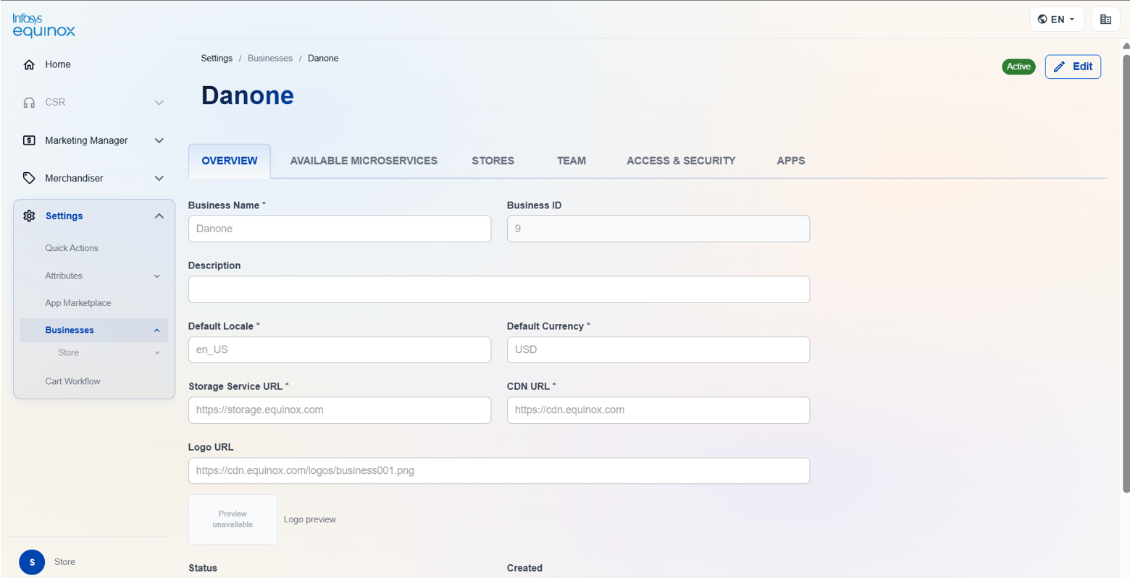Collapse the Businesses submenu chevron
Viewport: 1130px width, 578px height.
pyautogui.click(x=156, y=331)
